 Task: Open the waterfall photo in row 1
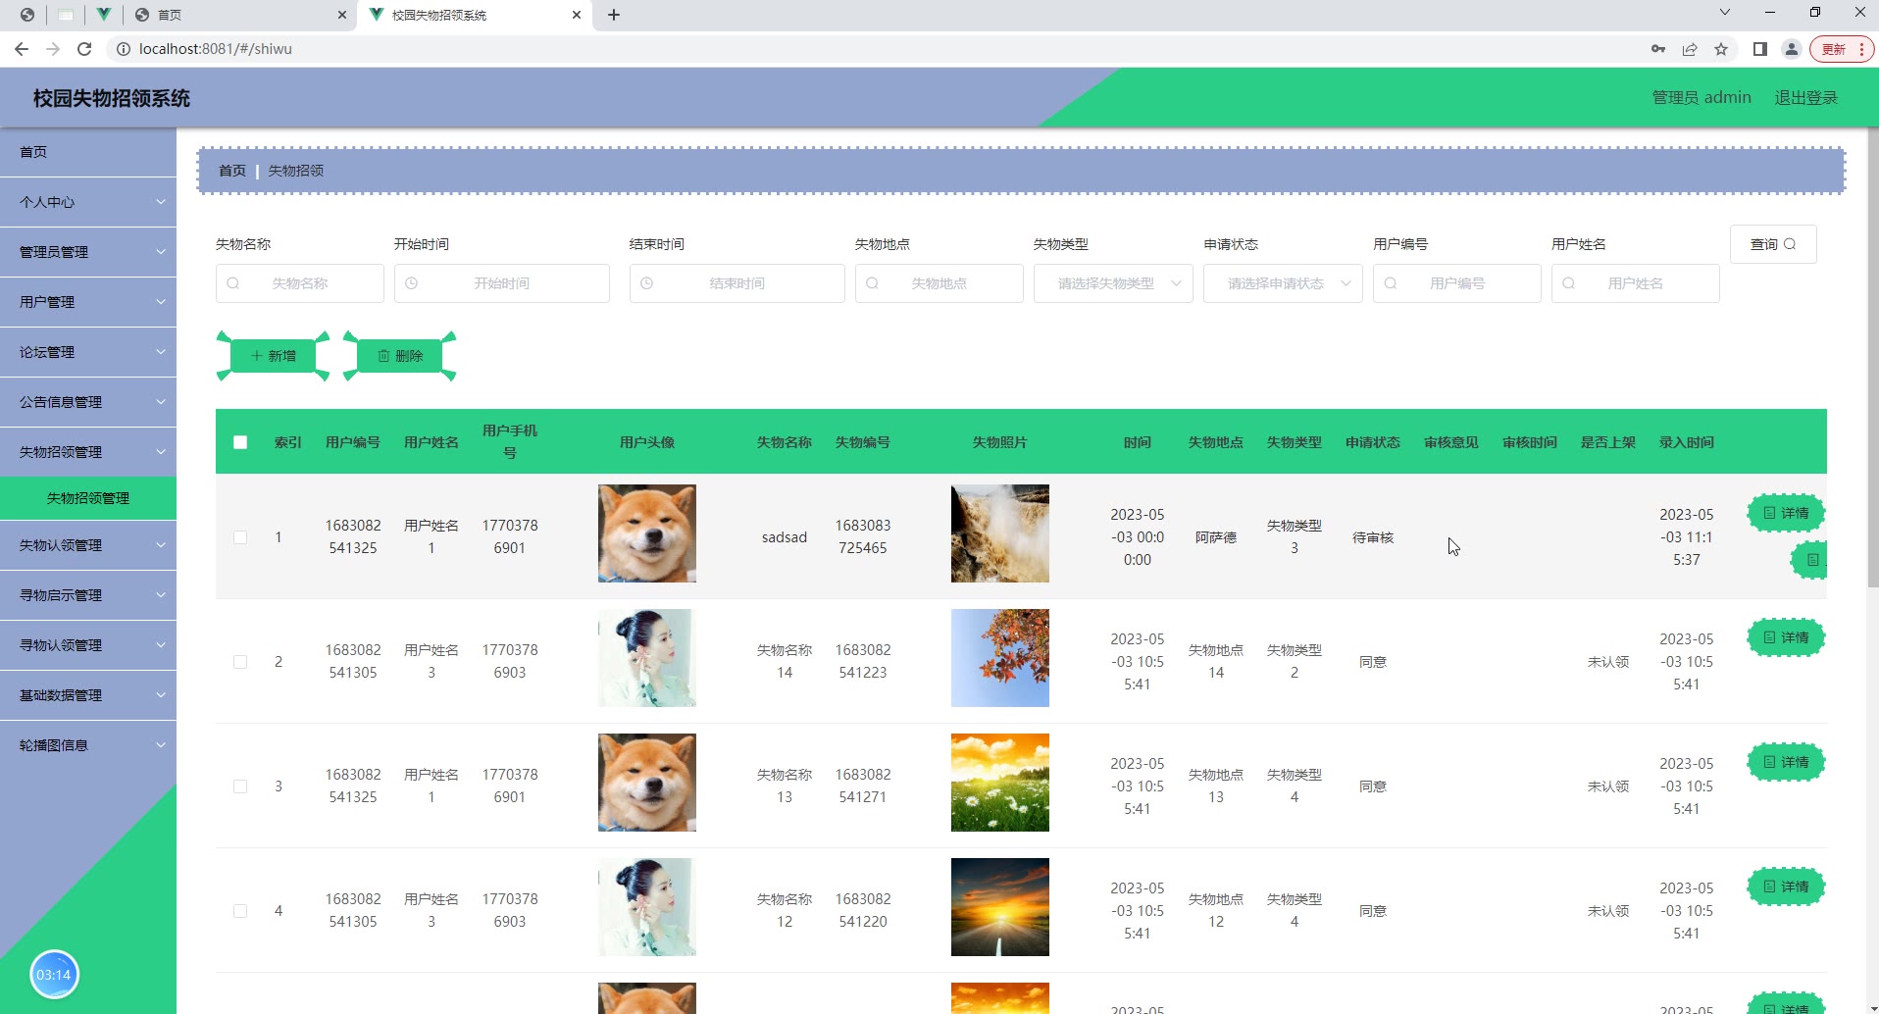coord(1000,533)
